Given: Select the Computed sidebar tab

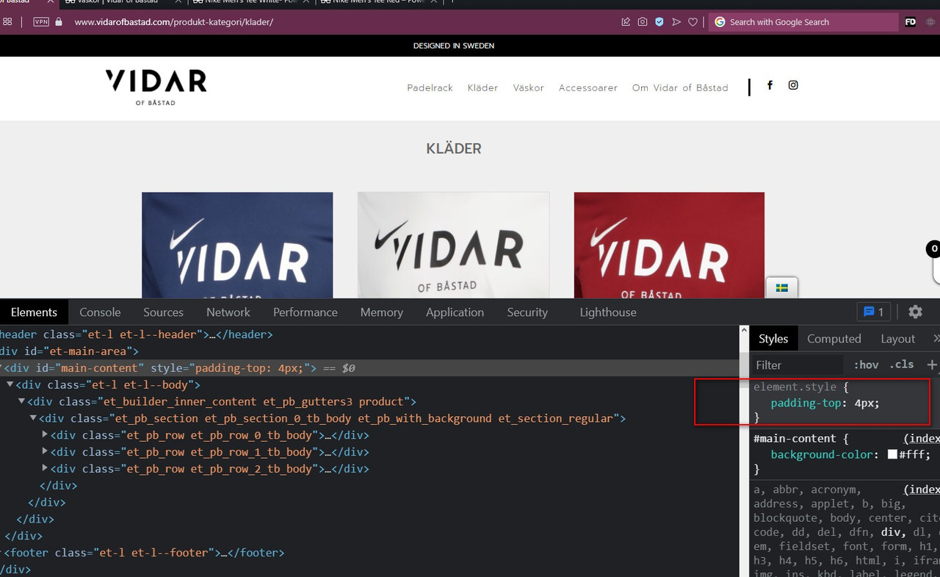Looking at the screenshot, I should coord(834,338).
